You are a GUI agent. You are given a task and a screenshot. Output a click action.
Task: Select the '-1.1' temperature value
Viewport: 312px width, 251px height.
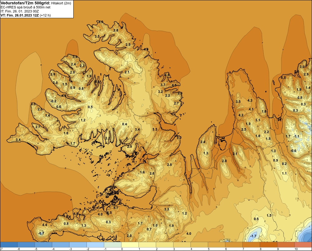click(x=296, y=136)
